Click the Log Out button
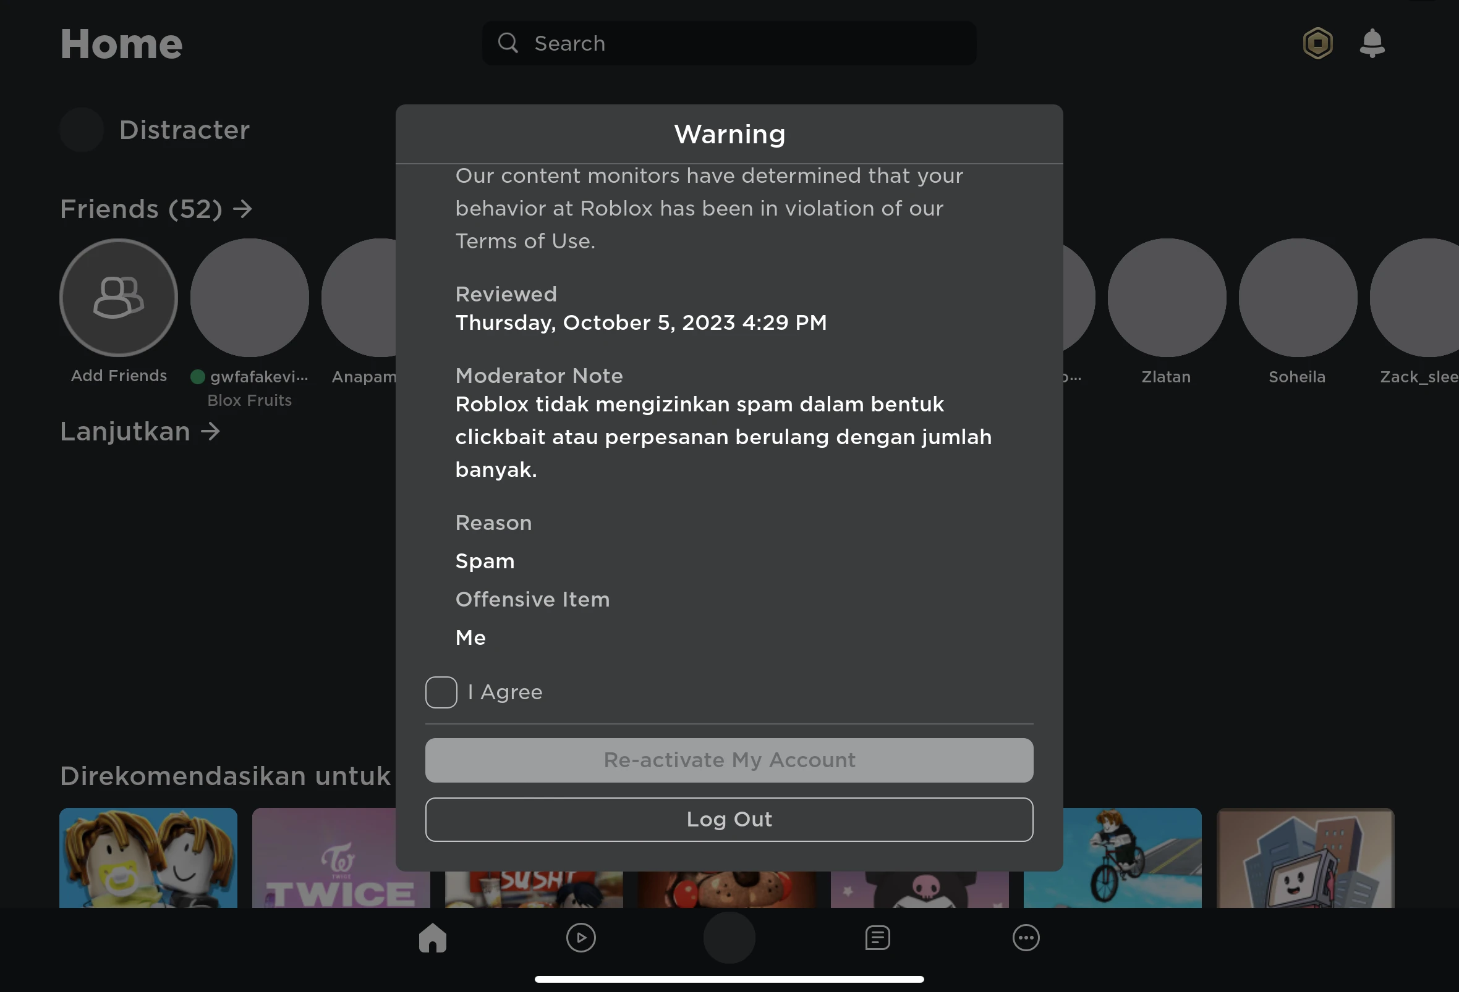Viewport: 1459px width, 992px height. pyautogui.click(x=729, y=819)
